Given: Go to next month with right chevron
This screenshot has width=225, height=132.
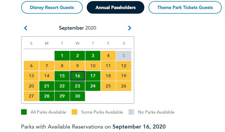Looking at the screenshot, I should click(x=129, y=28).
